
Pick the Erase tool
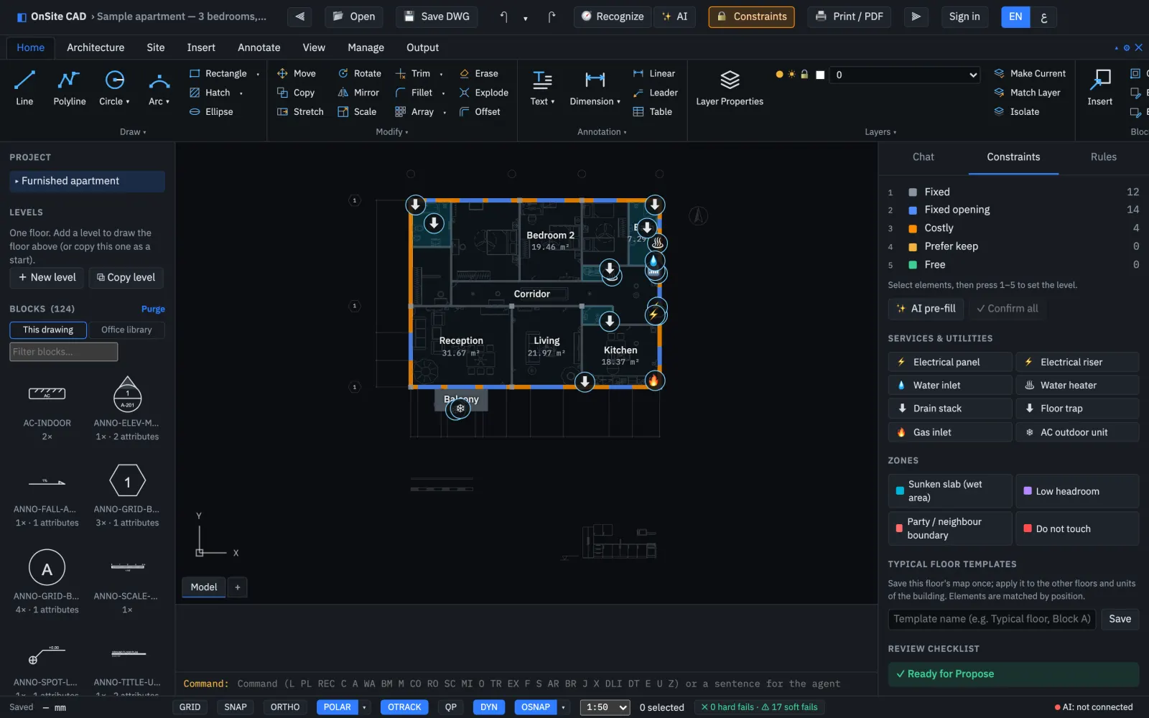pyautogui.click(x=479, y=73)
